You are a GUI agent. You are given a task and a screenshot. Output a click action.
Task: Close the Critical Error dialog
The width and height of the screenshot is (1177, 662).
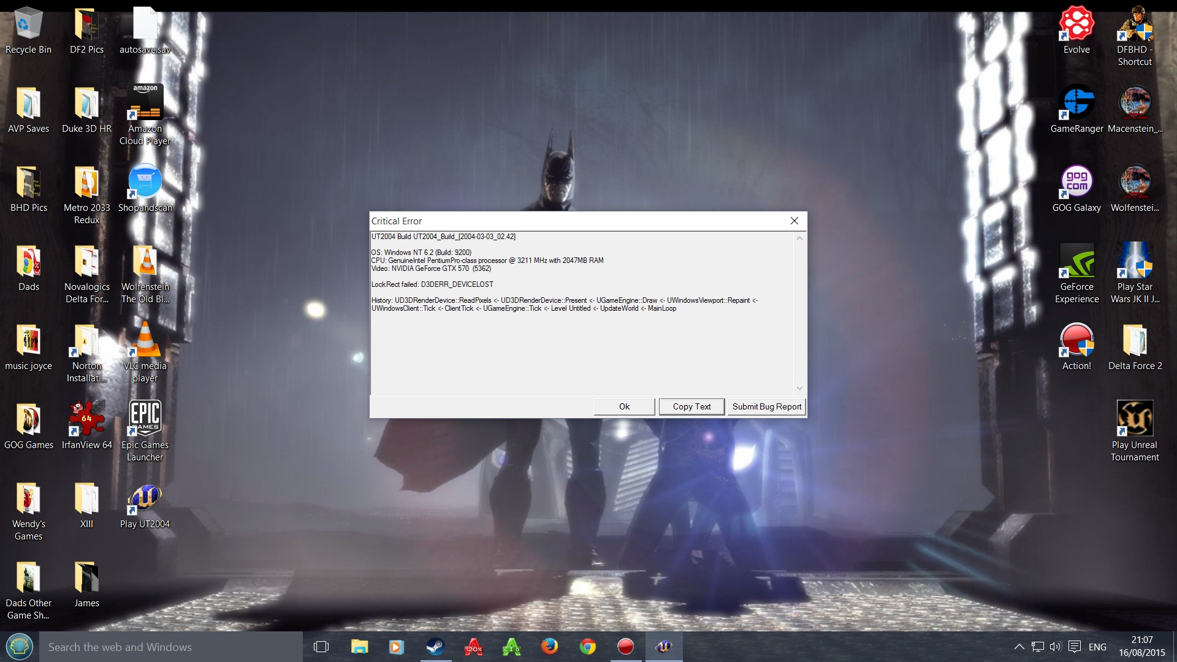[x=794, y=221]
